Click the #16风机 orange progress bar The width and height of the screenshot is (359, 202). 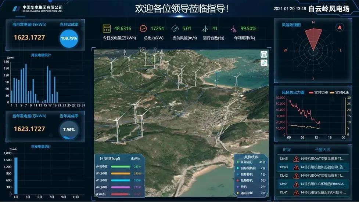pos(121,173)
